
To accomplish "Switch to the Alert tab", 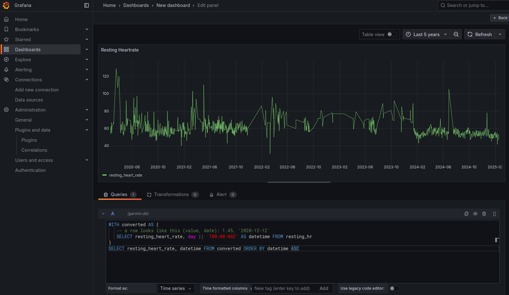I will [223, 195].
